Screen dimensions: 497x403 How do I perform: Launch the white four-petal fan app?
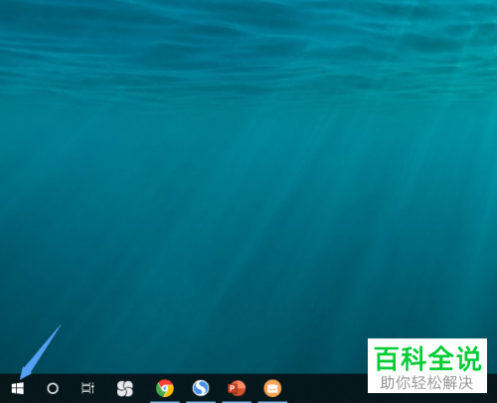[125, 388]
